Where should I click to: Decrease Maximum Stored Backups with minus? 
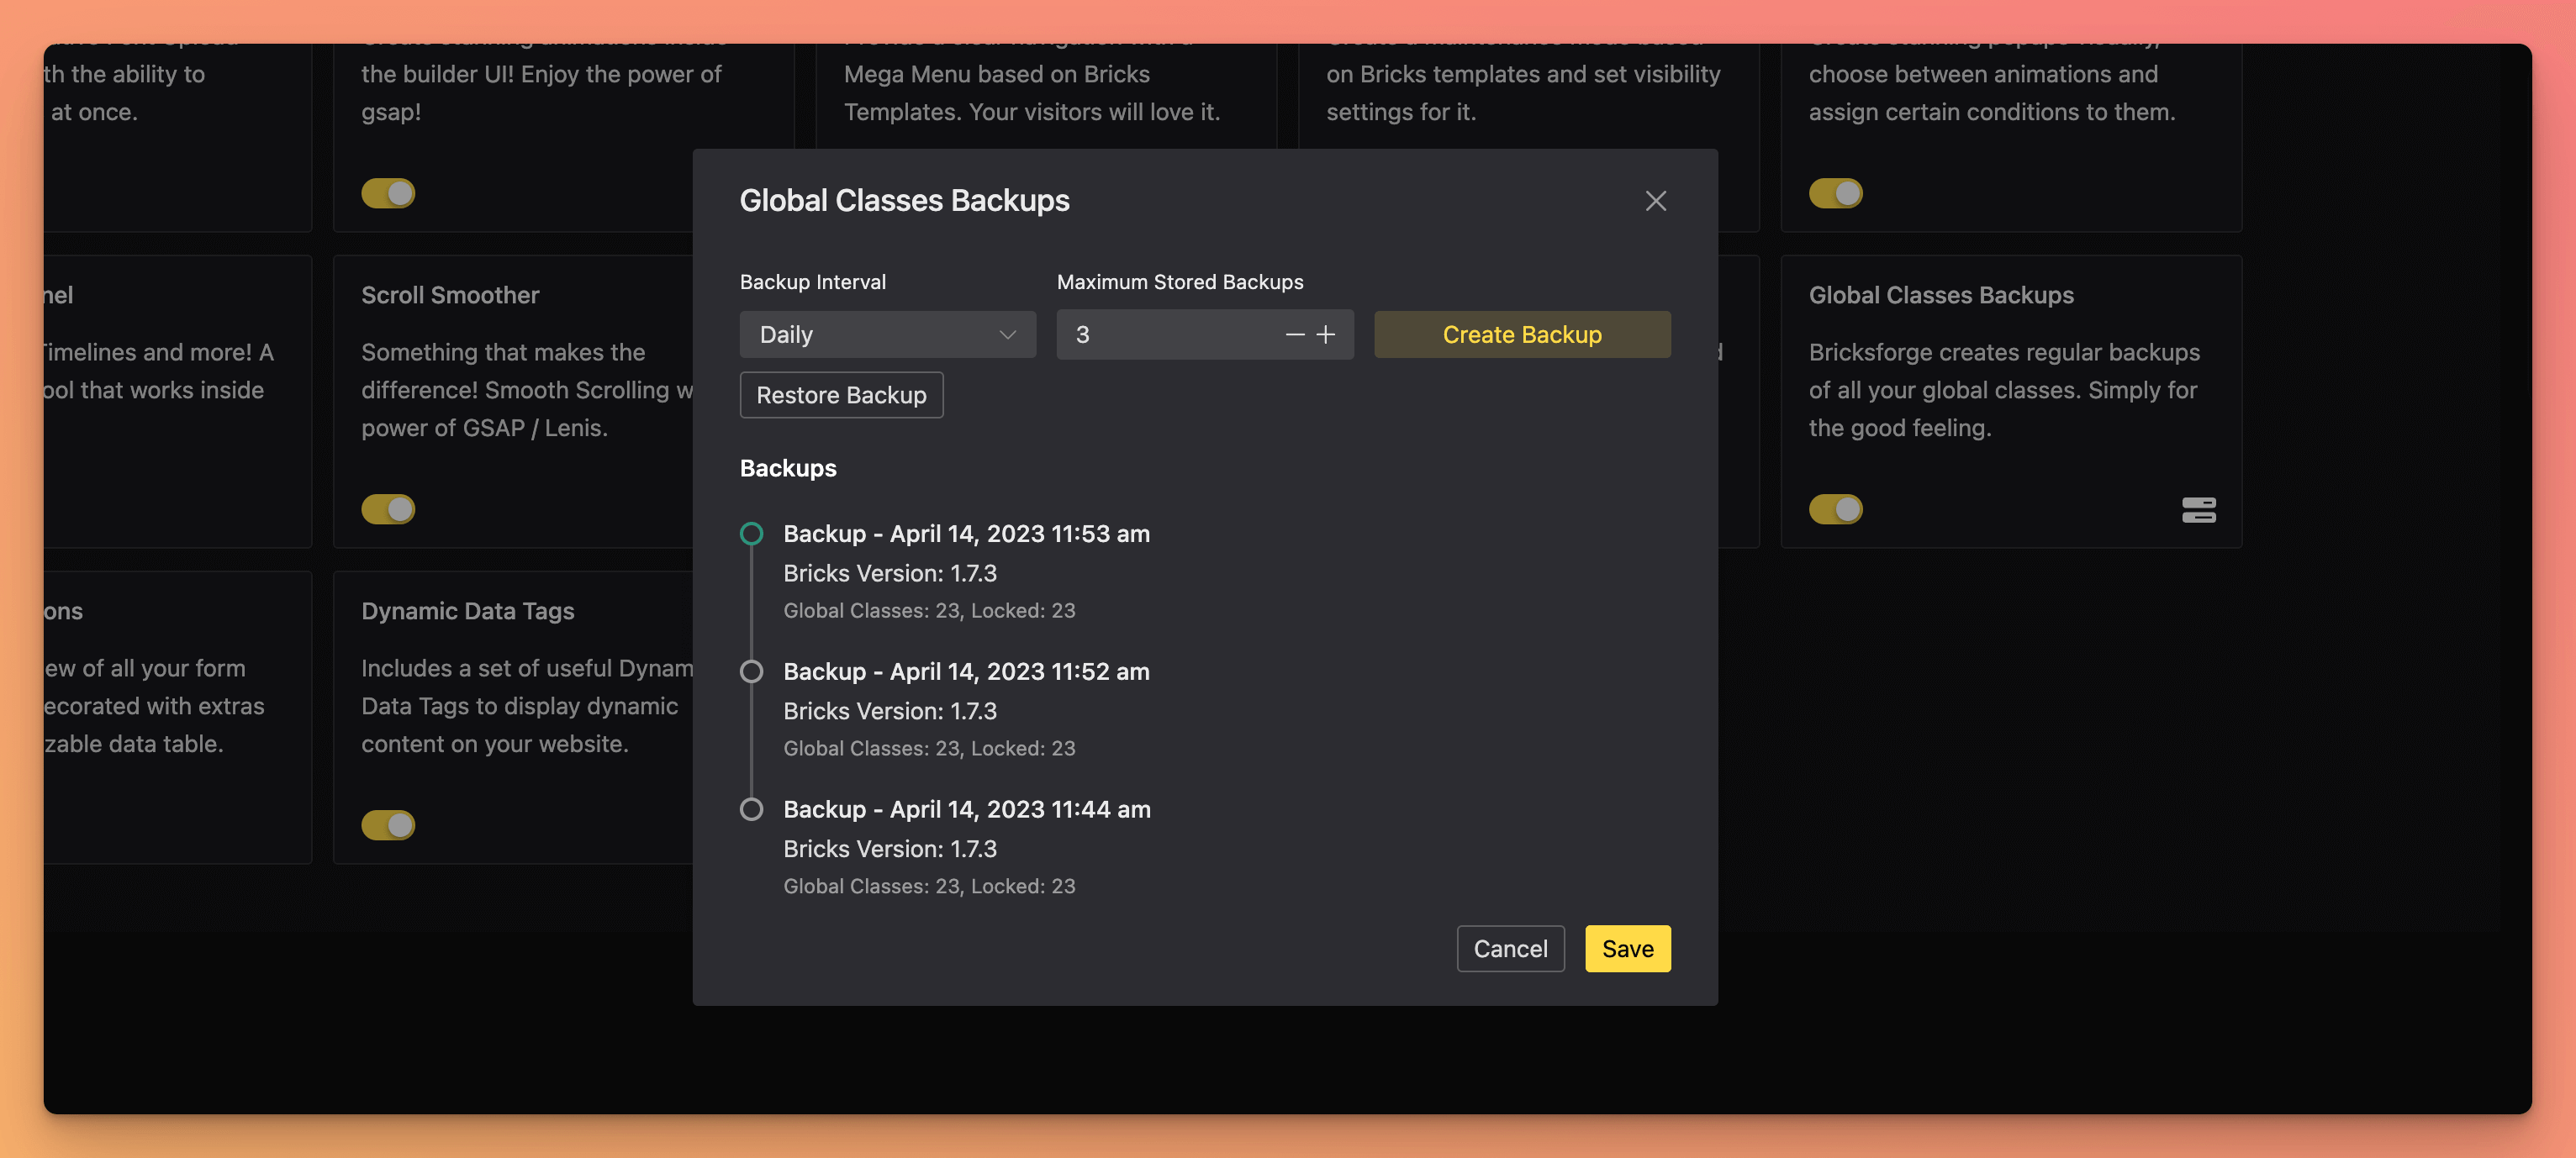(1295, 334)
